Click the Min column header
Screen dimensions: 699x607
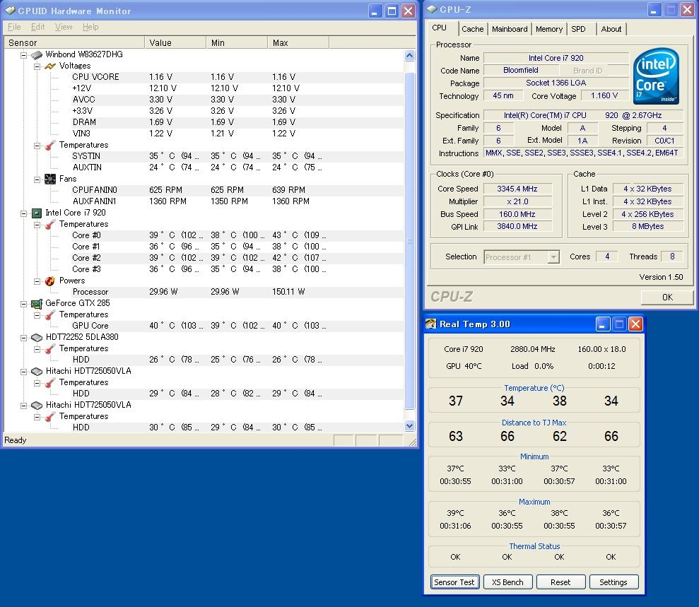[237, 43]
